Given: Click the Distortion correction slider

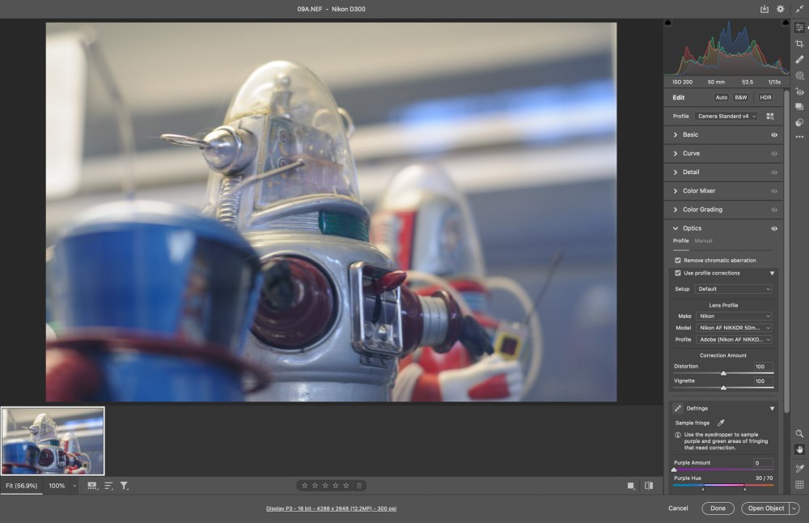Looking at the screenshot, I should pos(723,373).
